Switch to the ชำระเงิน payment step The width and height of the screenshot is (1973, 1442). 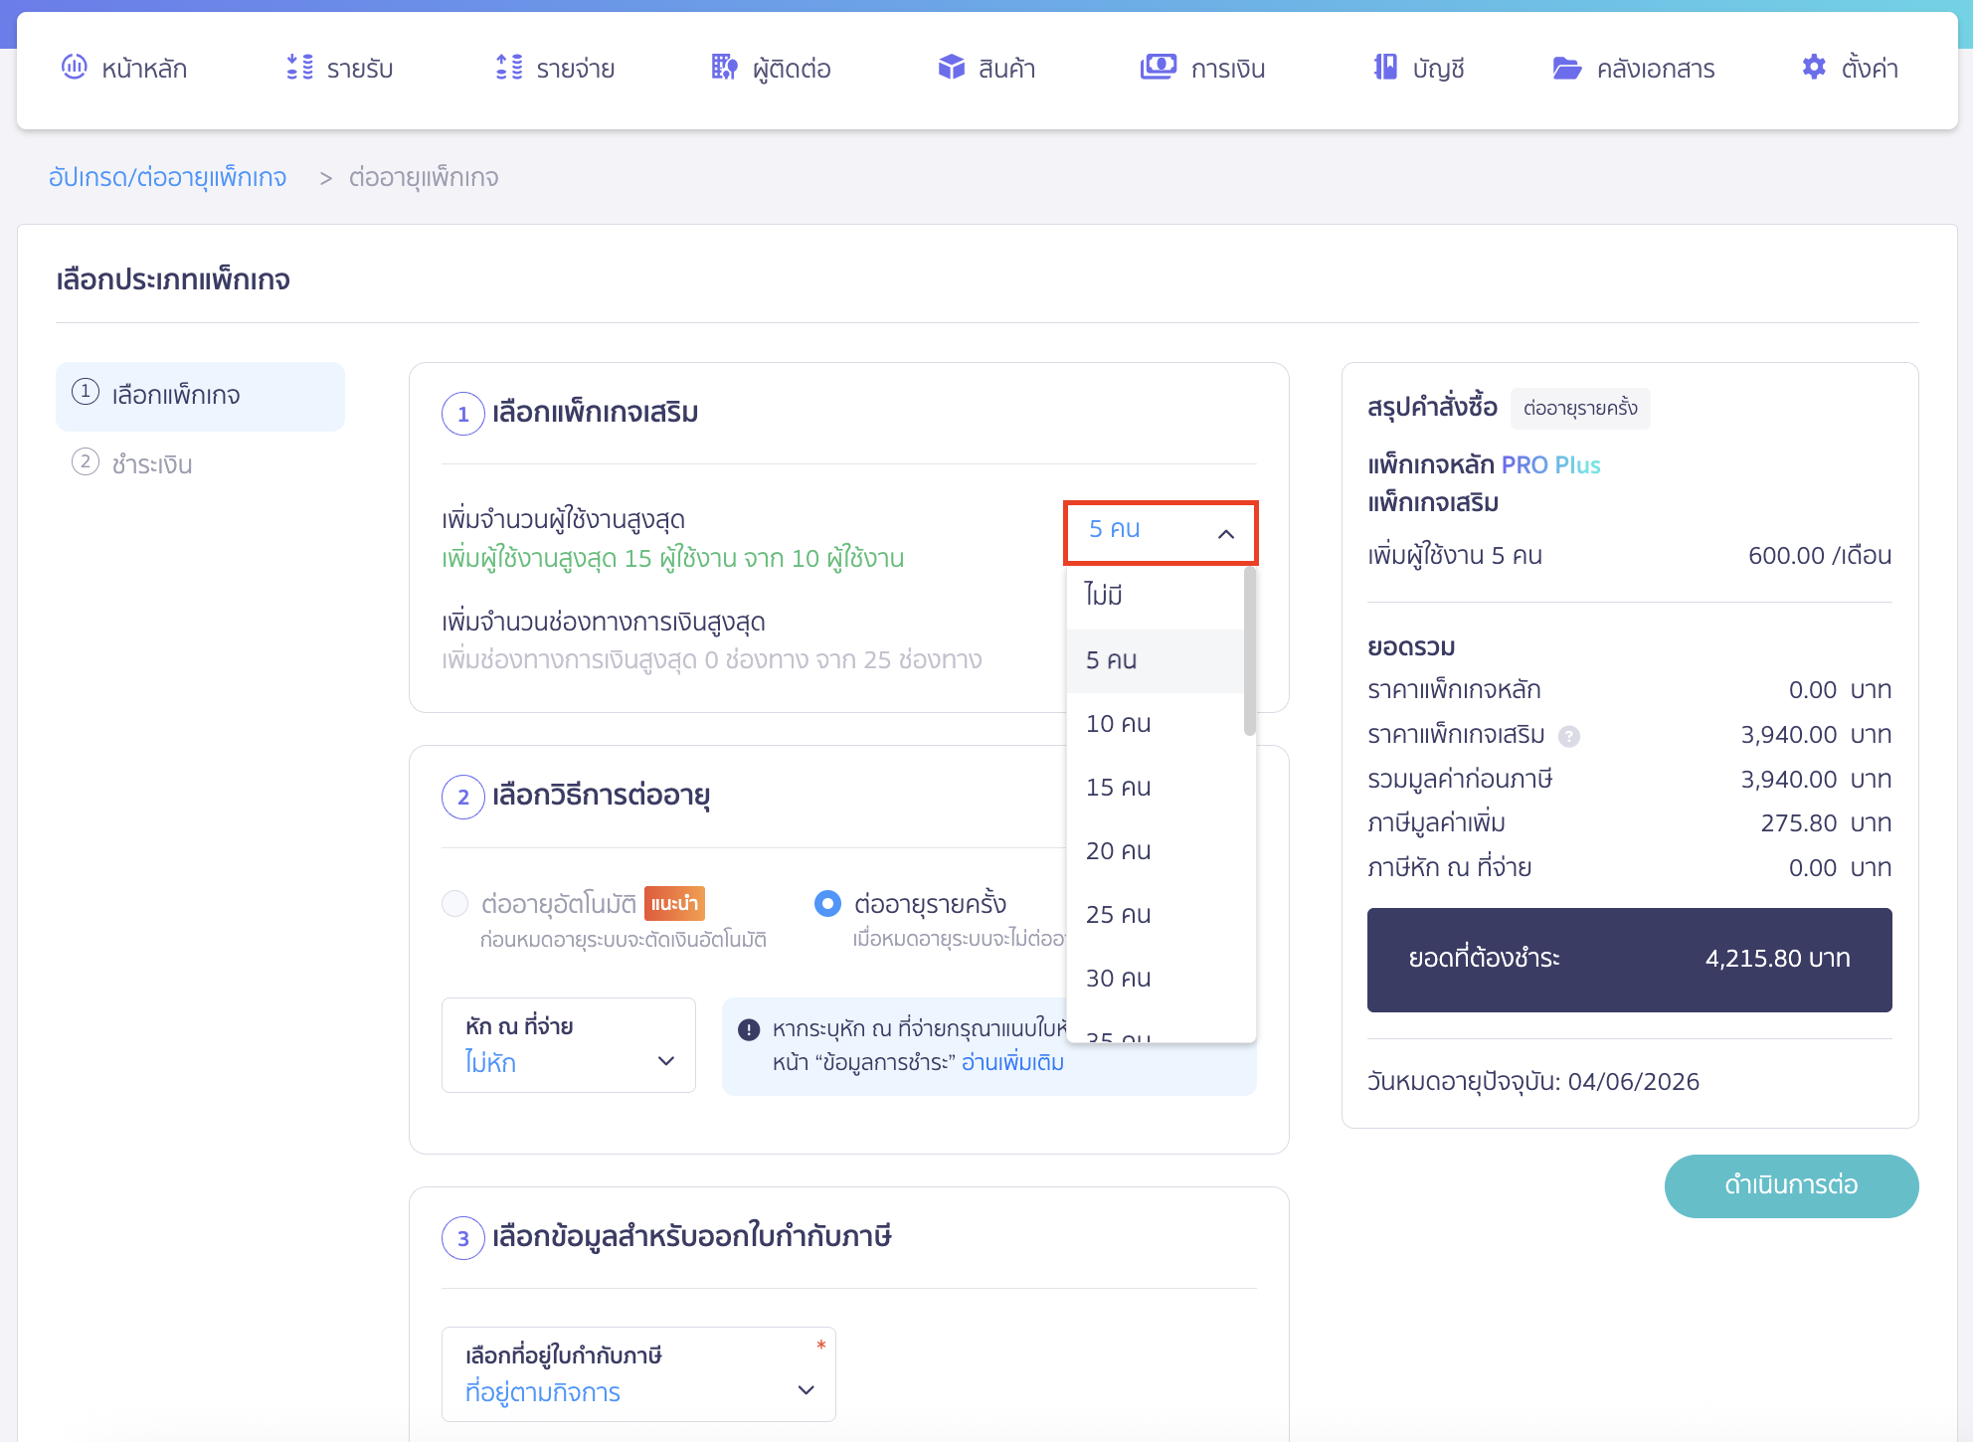point(149,463)
